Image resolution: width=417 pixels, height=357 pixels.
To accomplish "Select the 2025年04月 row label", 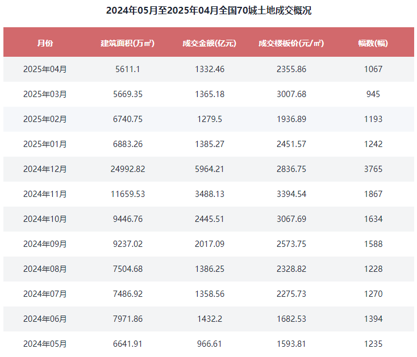I will (x=45, y=69).
